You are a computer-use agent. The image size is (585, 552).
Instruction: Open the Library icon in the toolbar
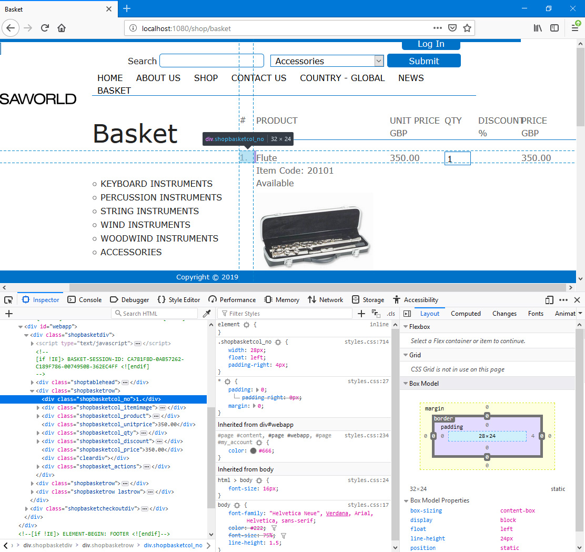[538, 28]
